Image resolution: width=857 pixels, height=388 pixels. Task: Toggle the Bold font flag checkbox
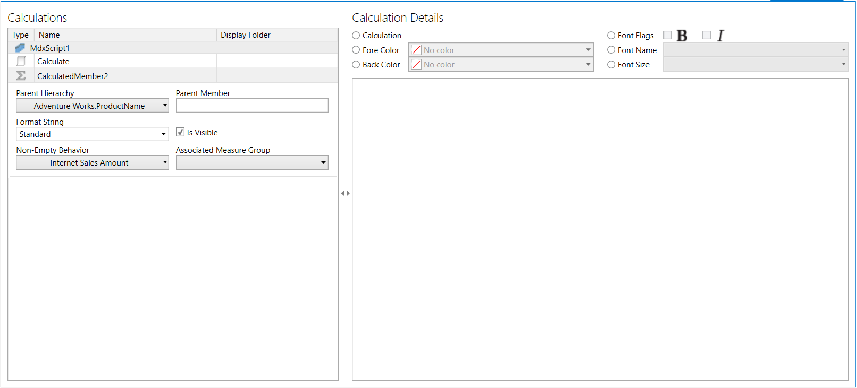coord(668,35)
